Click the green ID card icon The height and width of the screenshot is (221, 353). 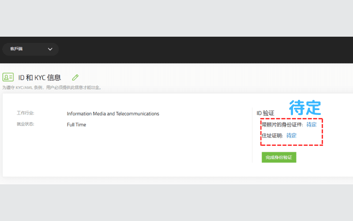tap(8, 77)
